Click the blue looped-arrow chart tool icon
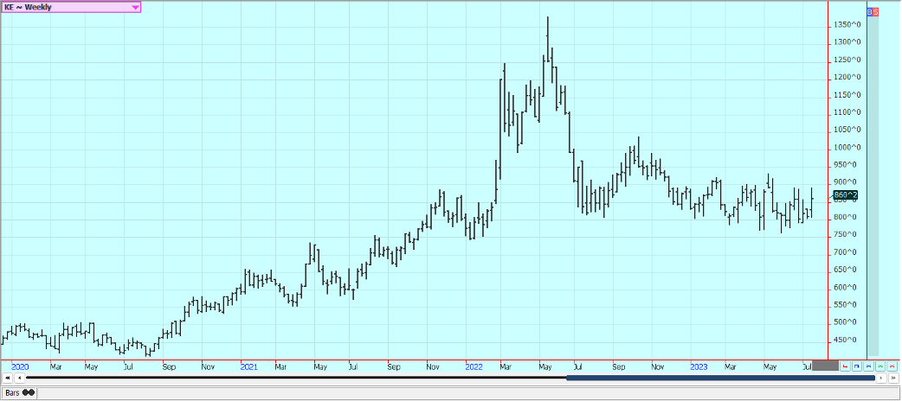 (857, 366)
